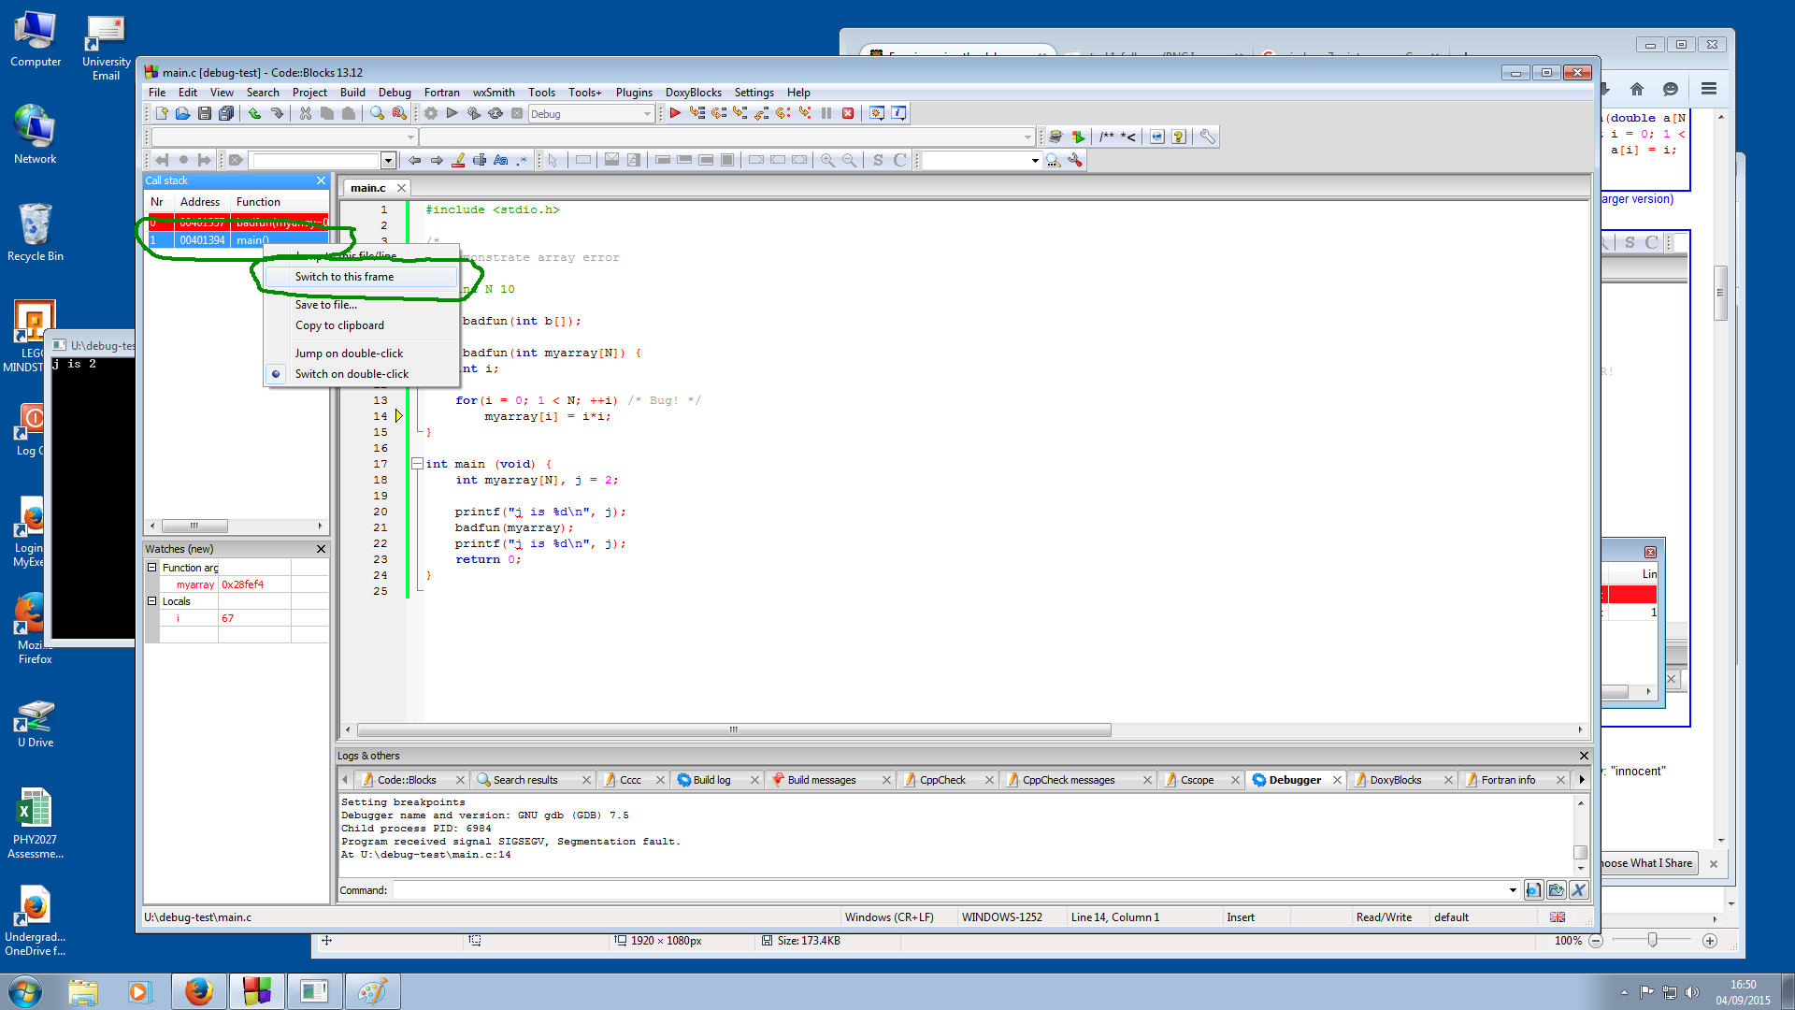This screenshot has width=1795, height=1010.
Task: Collapse the Locals tree node in Watches
Action: click(151, 601)
